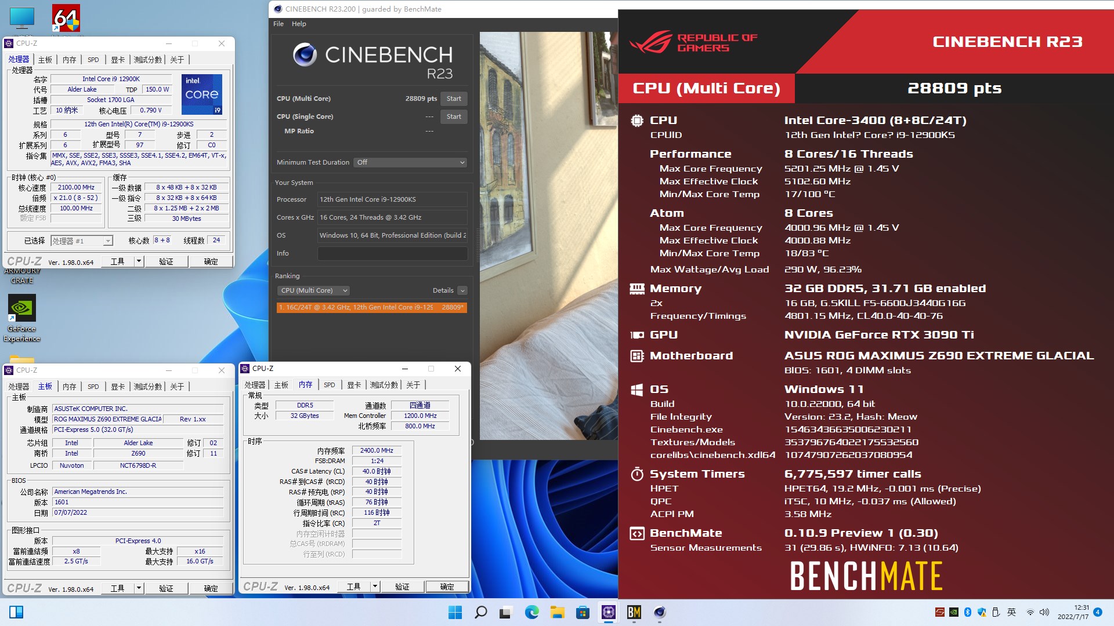Viewport: 1114px width, 626px height.
Task: Click 工具 button in mainboard CPU-Z window
Action: (117, 588)
